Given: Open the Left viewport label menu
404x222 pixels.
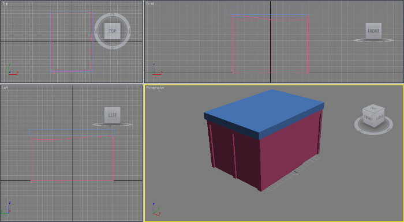Looking at the screenshot, I should (x=5, y=88).
